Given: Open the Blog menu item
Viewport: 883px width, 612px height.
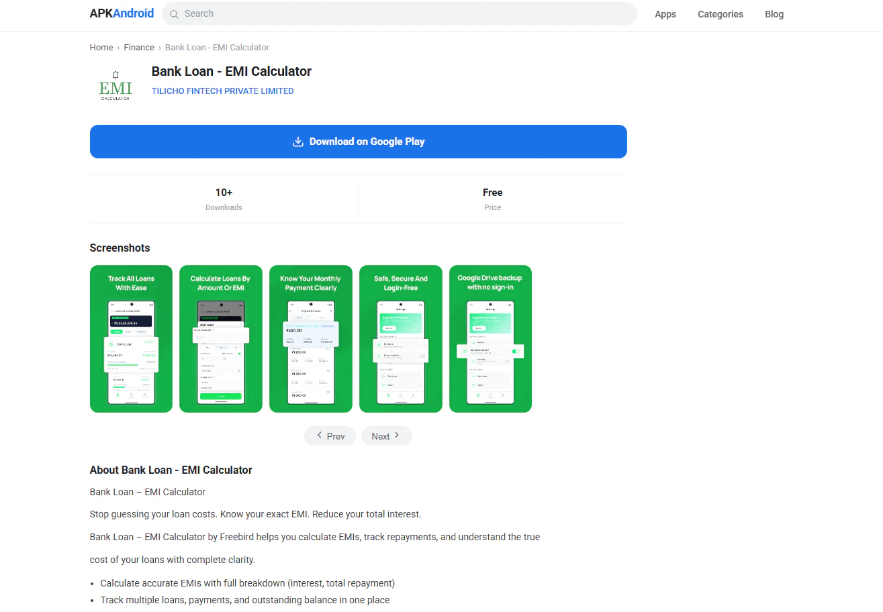Looking at the screenshot, I should tap(774, 14).
